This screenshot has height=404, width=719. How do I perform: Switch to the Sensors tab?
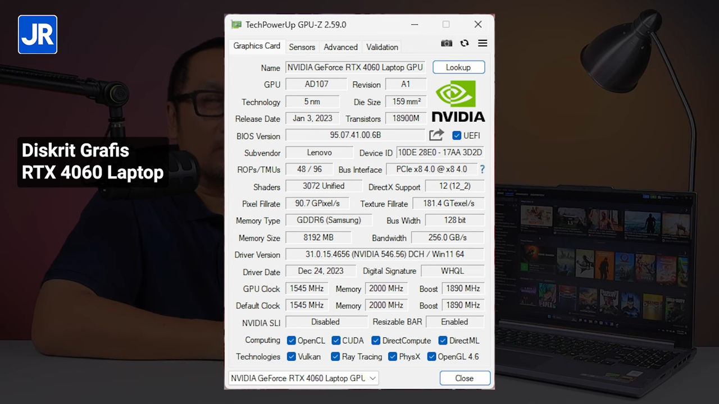tap(302, 47)
